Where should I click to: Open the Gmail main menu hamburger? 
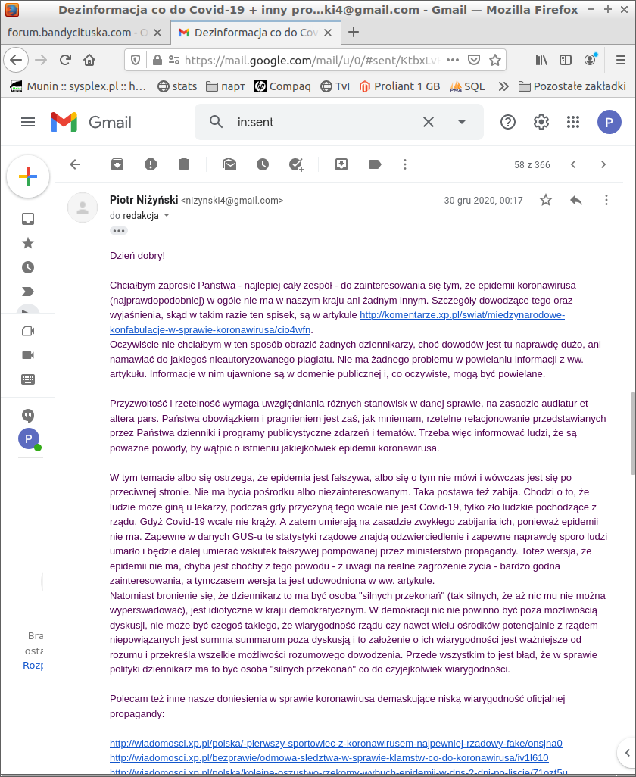tap(28, 122)
